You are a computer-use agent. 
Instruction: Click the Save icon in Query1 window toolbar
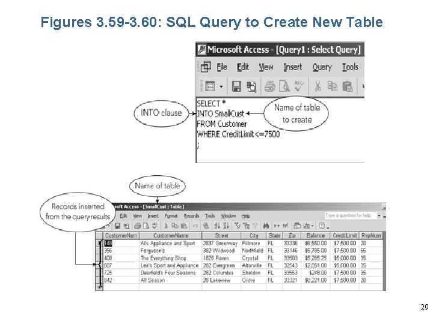236,86
